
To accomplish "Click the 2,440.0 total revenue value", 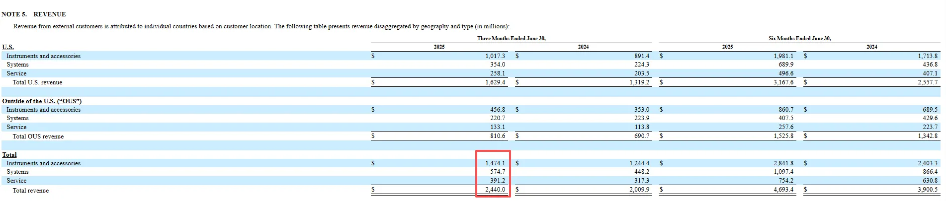I will coord(495,190).
